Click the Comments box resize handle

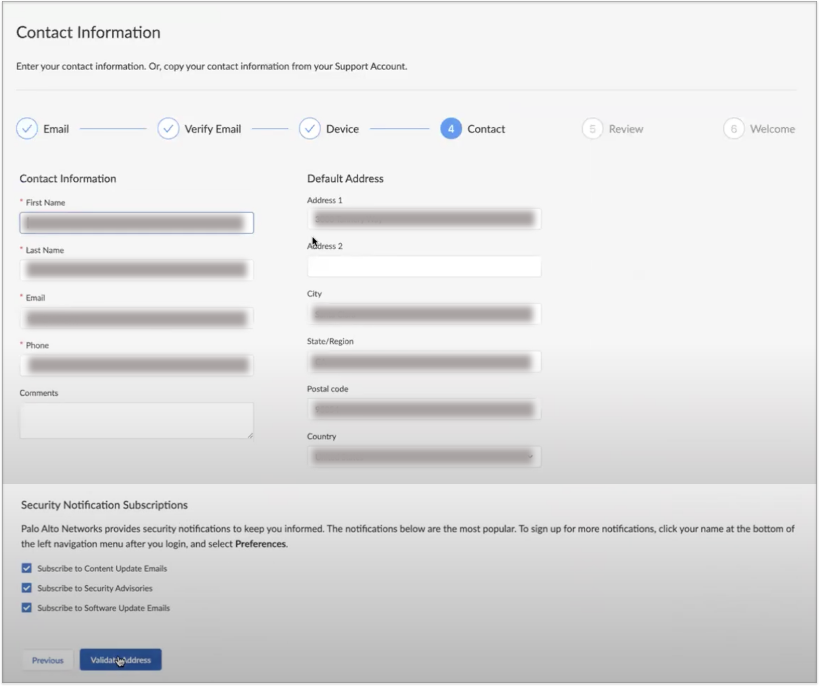coord(250,436)
